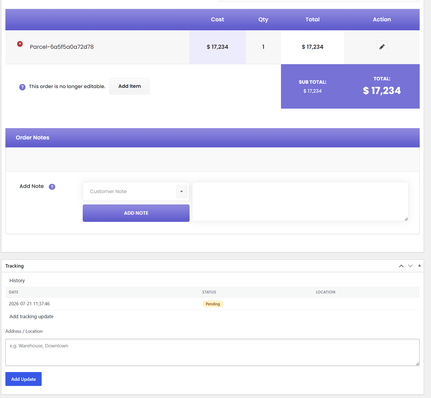Submit with the ADD NOTE button
This screenshot has width=431, height=398.
(136, 213)
